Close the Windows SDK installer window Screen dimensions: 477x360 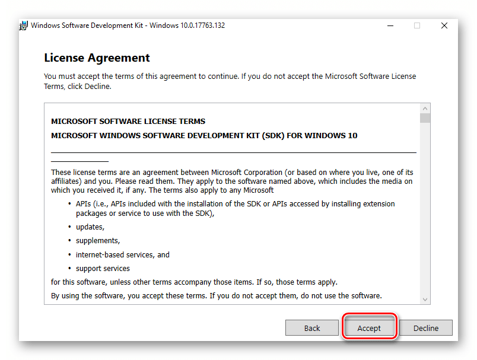click(444, 26)
